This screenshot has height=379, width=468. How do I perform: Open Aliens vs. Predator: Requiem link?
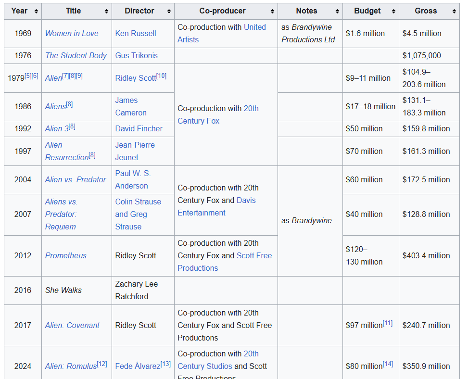(61, 214)
